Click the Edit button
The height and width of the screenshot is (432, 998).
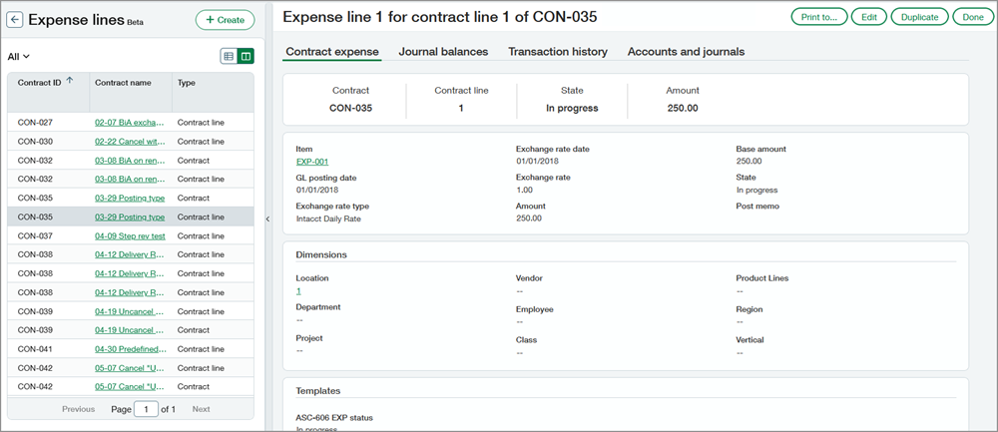(x=869, y=17)
